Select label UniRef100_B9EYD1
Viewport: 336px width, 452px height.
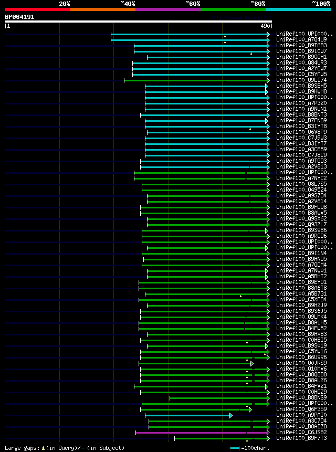[x=301, y=282]
